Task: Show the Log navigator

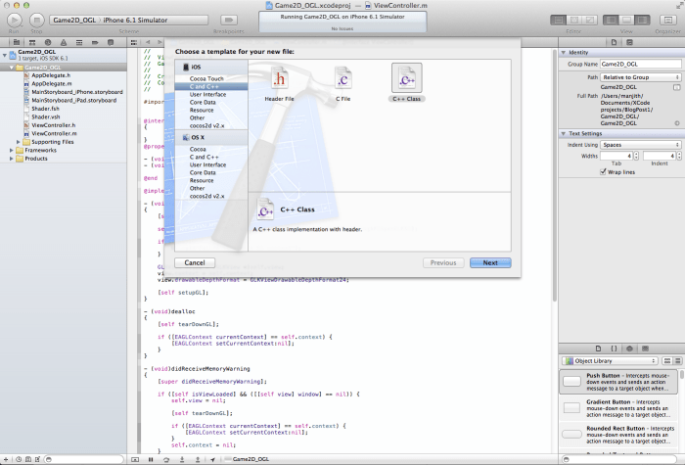Action: point(111,42)
